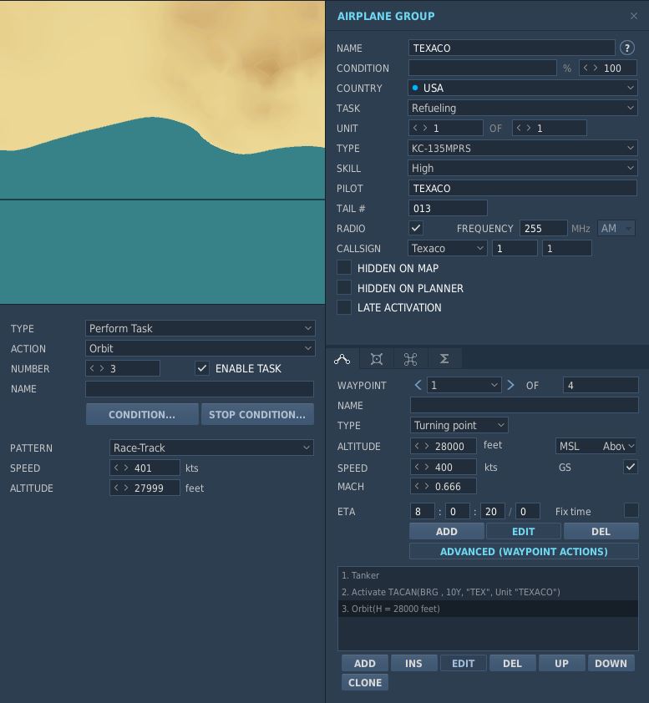Toggle the RADIO checkbox
The width and height of the screenshot is (649, 703).
pos(416,228)
